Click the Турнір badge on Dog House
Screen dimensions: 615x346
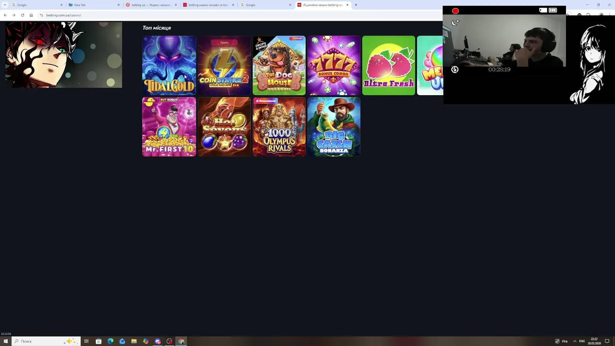[x=296, y=38]
